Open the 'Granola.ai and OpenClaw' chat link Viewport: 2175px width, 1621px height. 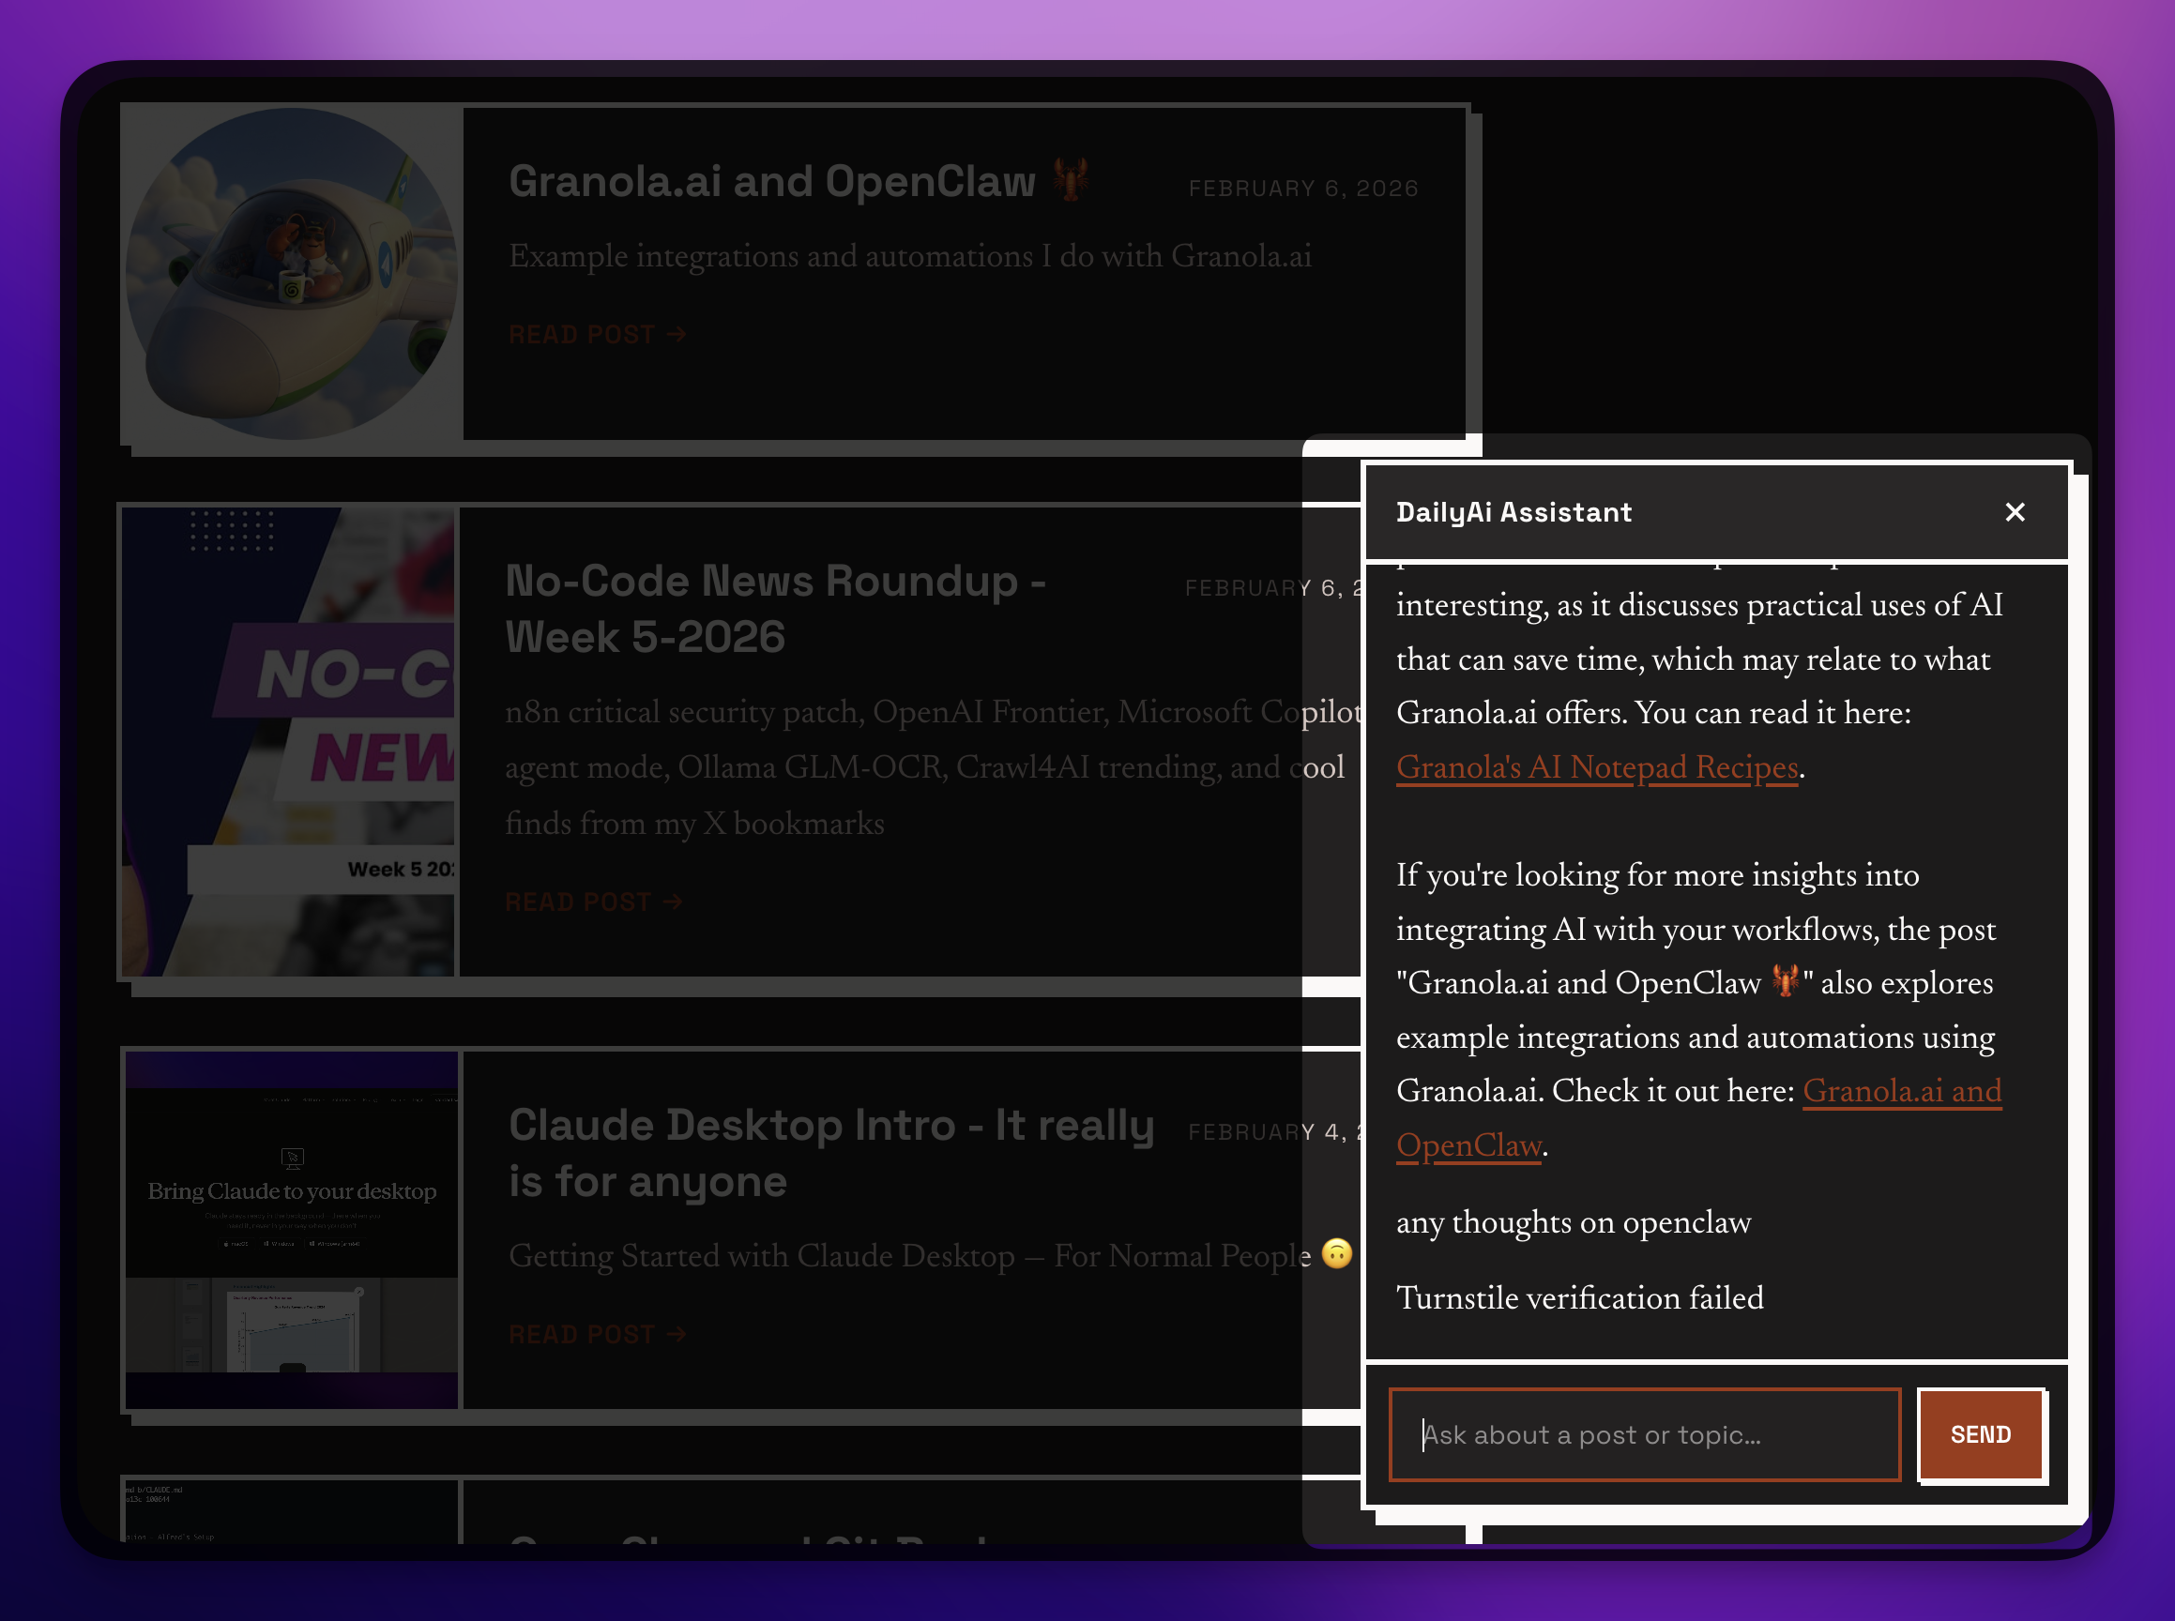tap(1698, 1117)
